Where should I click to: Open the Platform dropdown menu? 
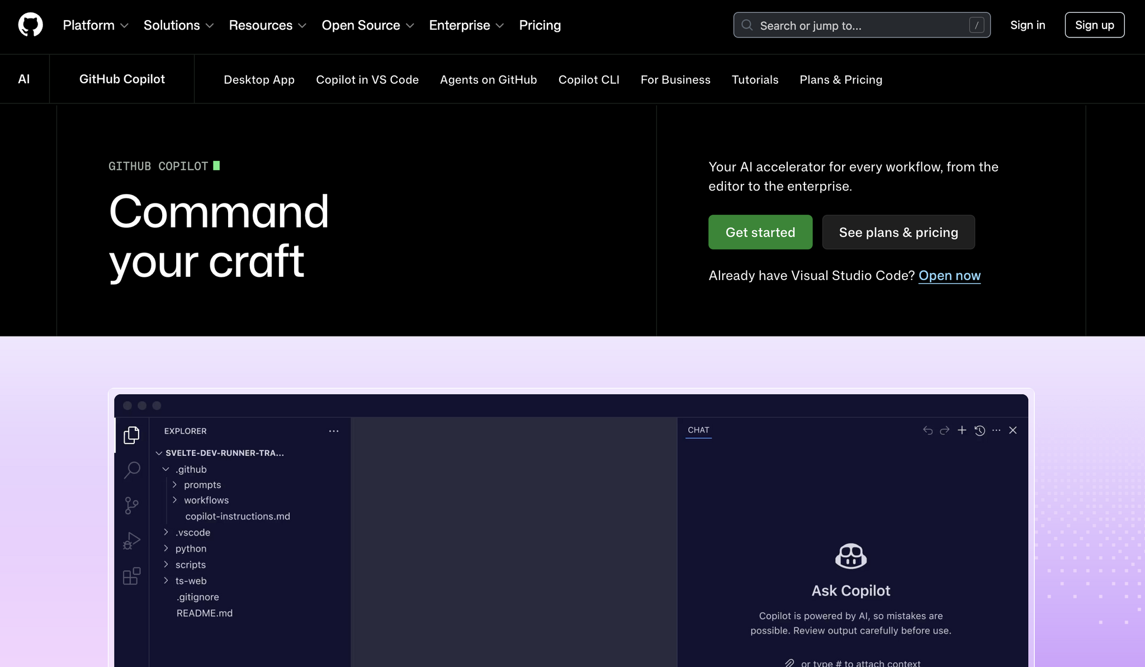tap(96, 25)
